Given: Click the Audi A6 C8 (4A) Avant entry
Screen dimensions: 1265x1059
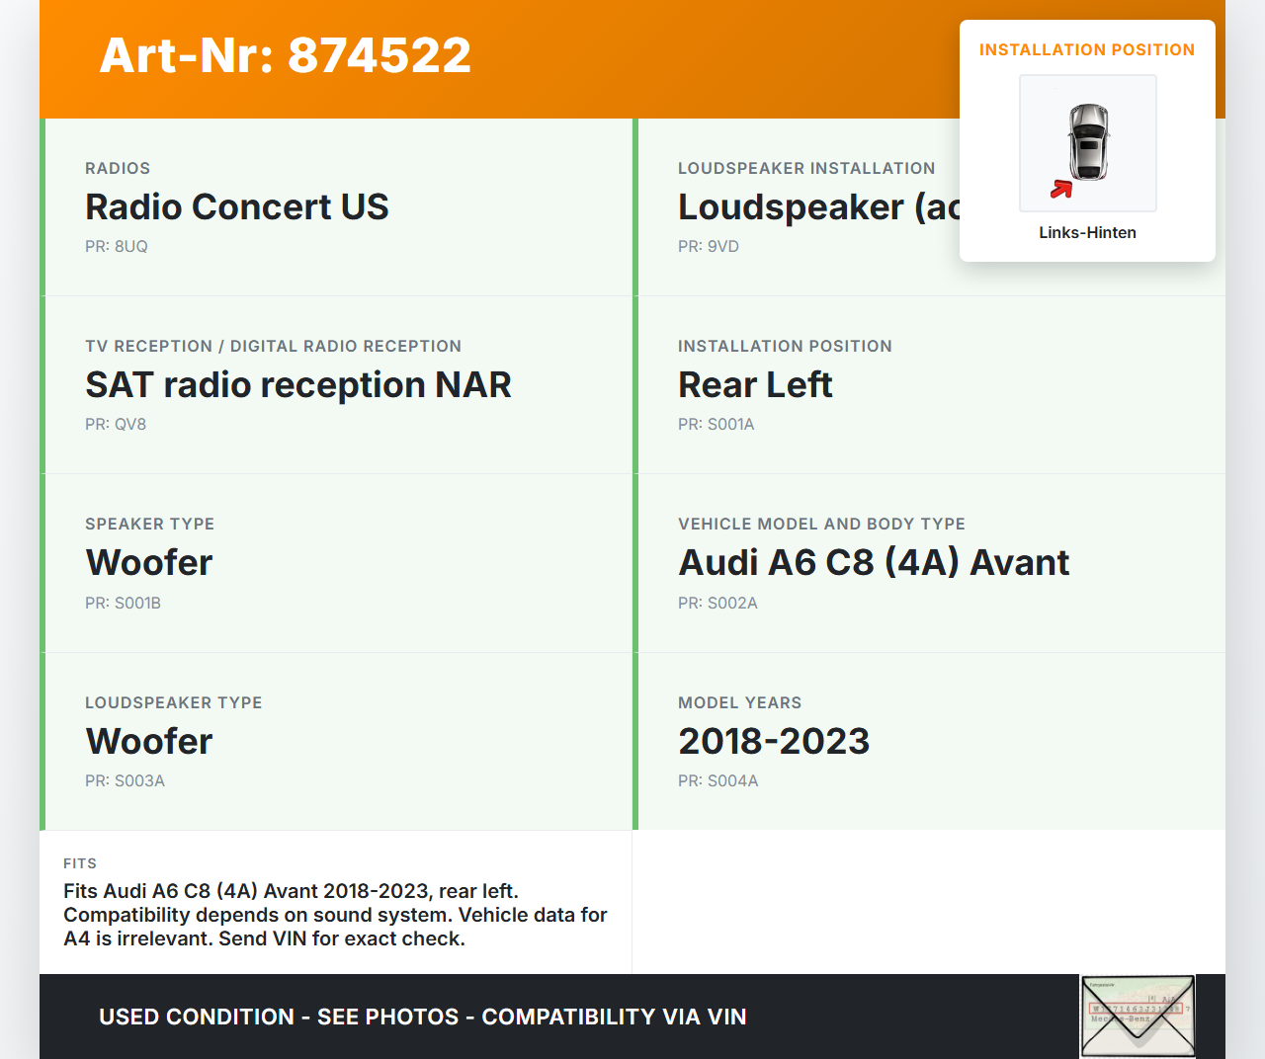Looking at the screenshot, I should tap(874, 563).
